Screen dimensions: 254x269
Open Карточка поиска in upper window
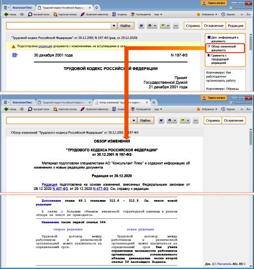[65, 14]
